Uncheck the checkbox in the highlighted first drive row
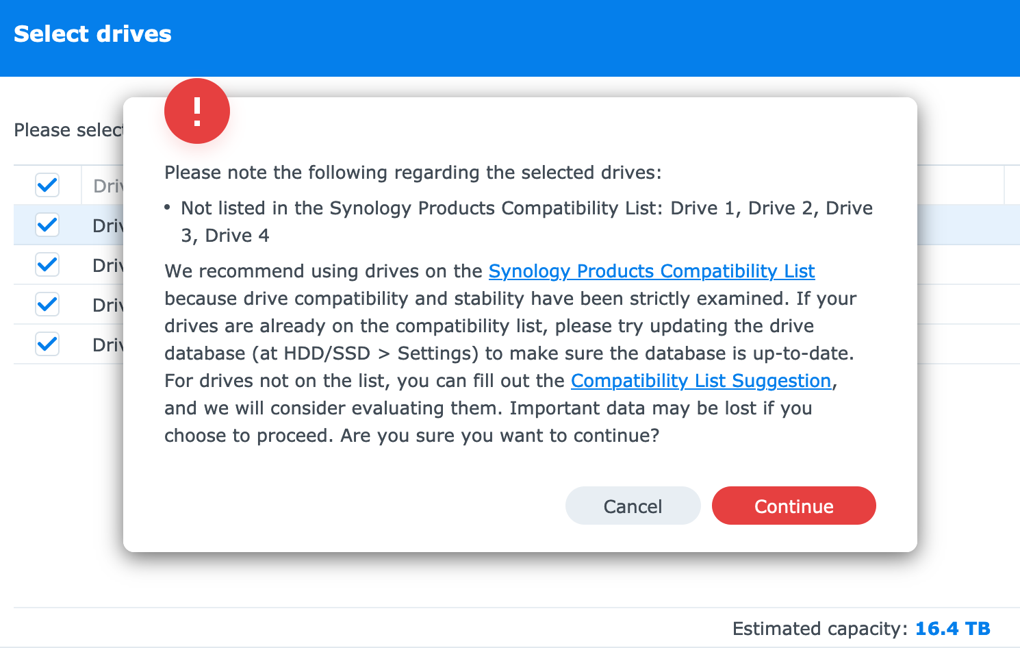This screenshot has height=648, width=1020. 47,225
